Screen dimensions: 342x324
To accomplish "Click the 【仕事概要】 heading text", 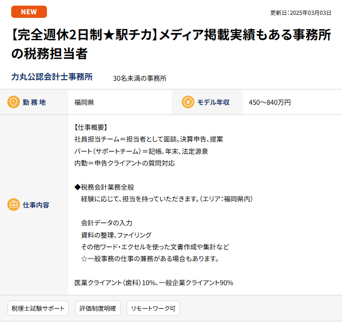I will coord(91,127).
